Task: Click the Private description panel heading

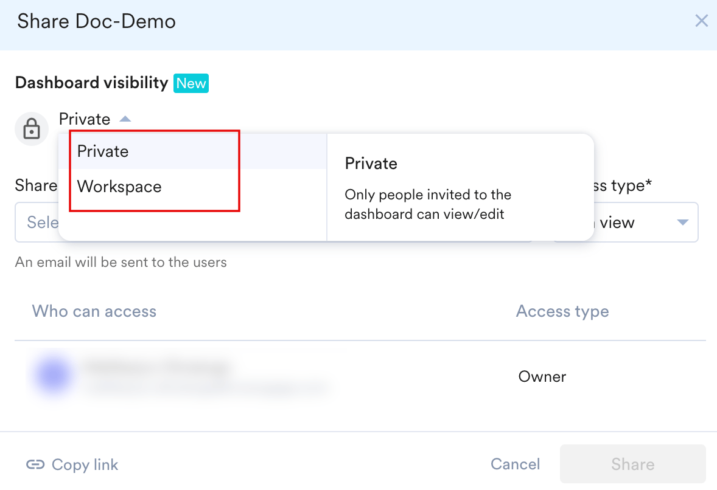Action: tap(371, 164)
